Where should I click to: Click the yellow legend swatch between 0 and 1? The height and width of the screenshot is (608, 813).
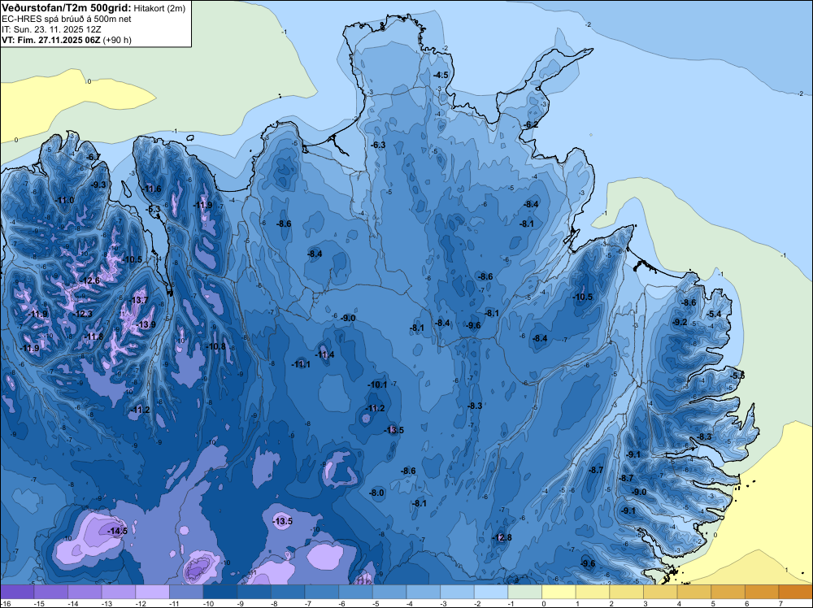[x=559, y=592]
